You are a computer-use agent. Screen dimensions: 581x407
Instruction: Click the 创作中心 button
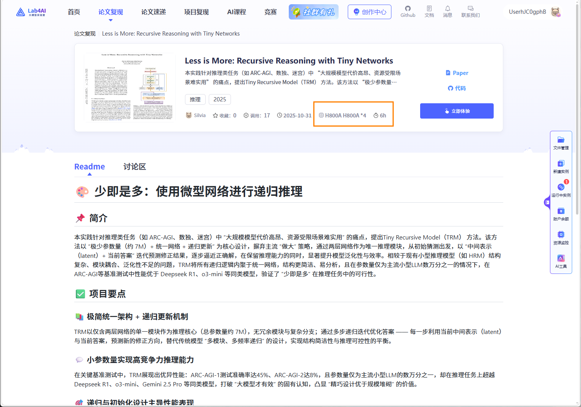tap(369, 11)
